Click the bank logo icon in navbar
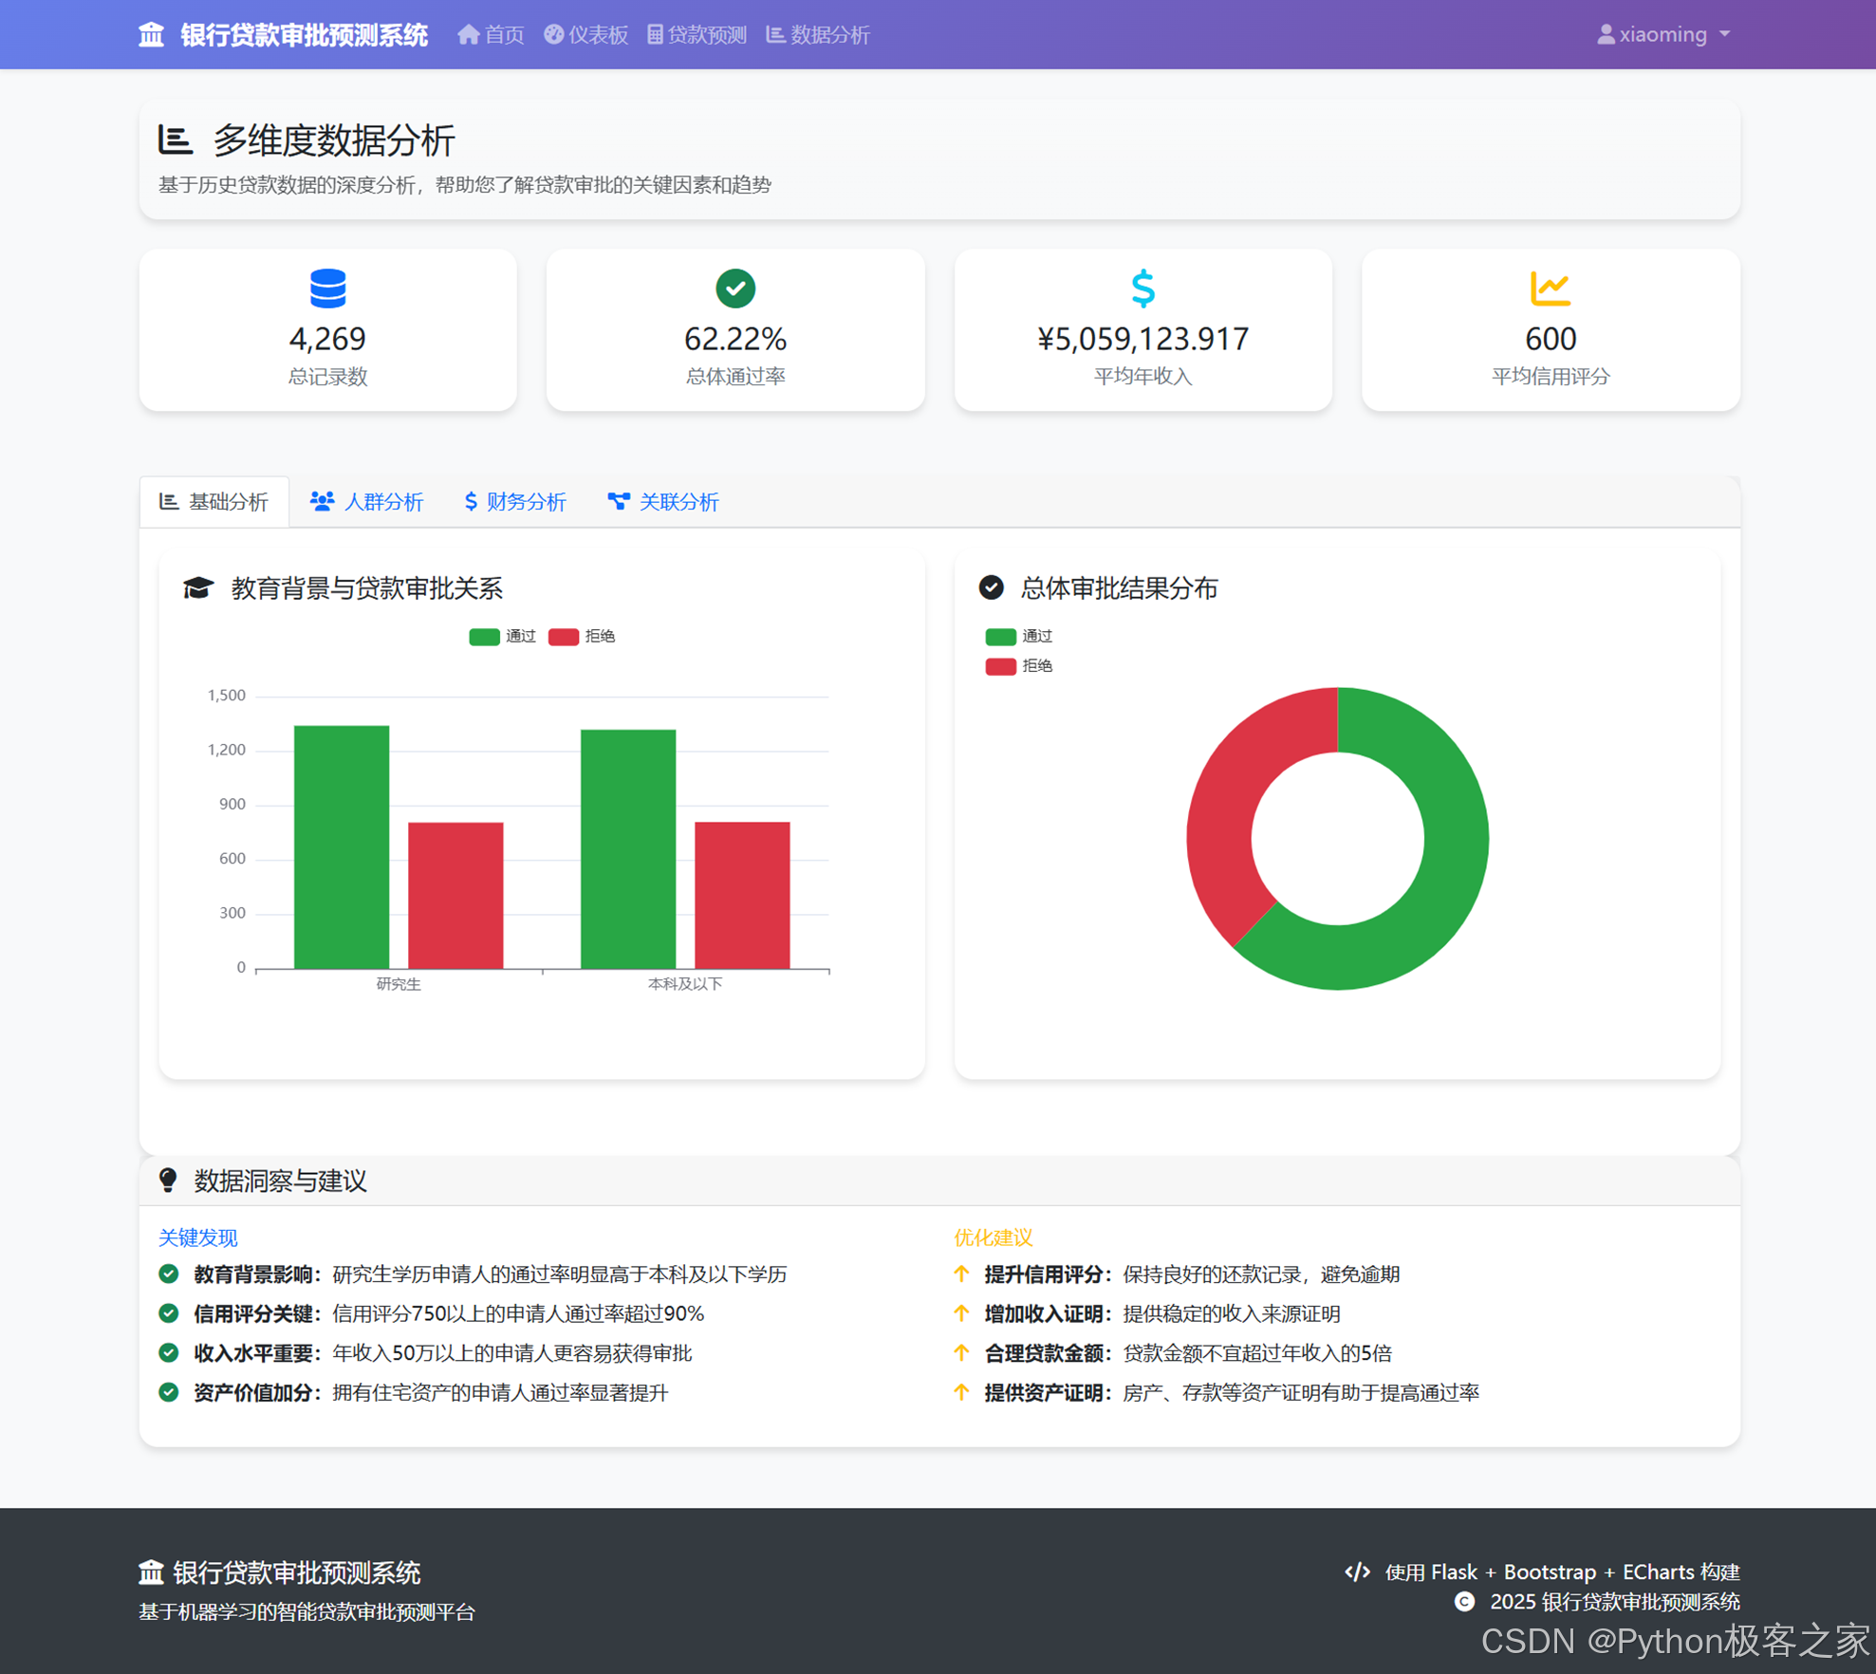This screenshot has width=1876, height=1674. 151,35
